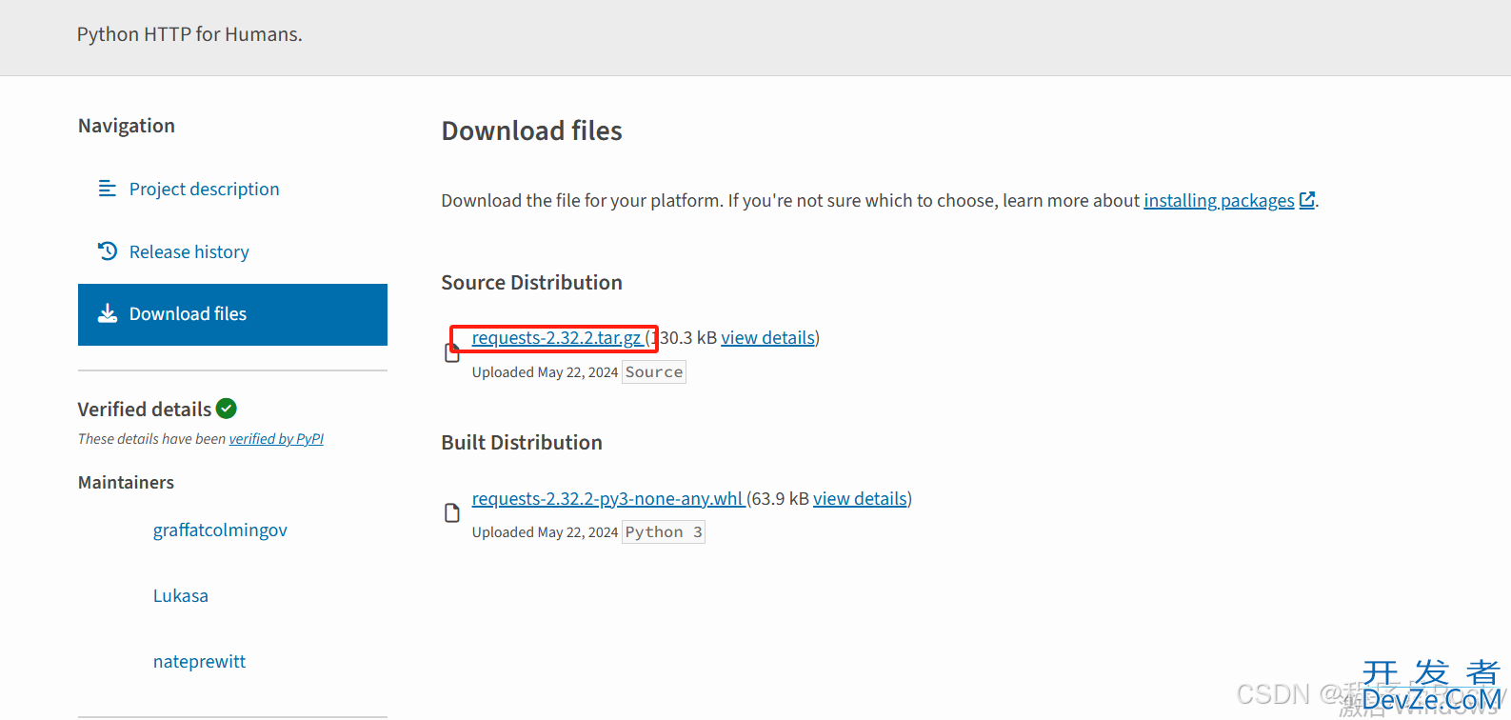Open maintainer Lukasa's profile
1511x720 pixels.
pyautogui.click(x=181, y=596)
